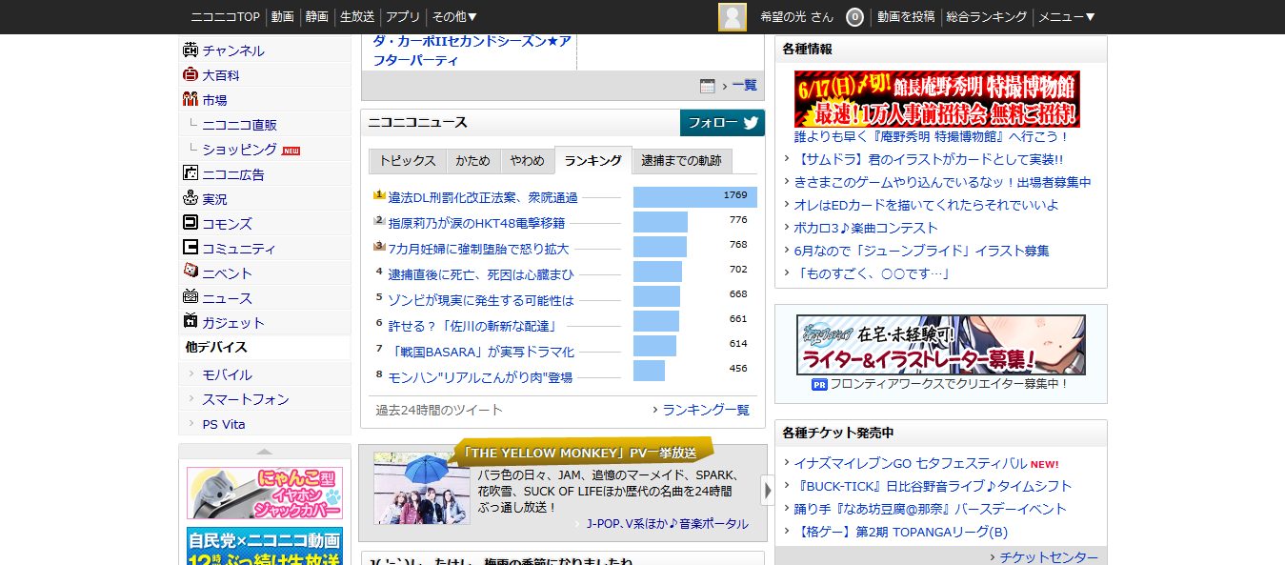The width and height of the screenshot is (1285, 565).
Task: Click 動画を投稿 link
Action: [x=906, y=17]
